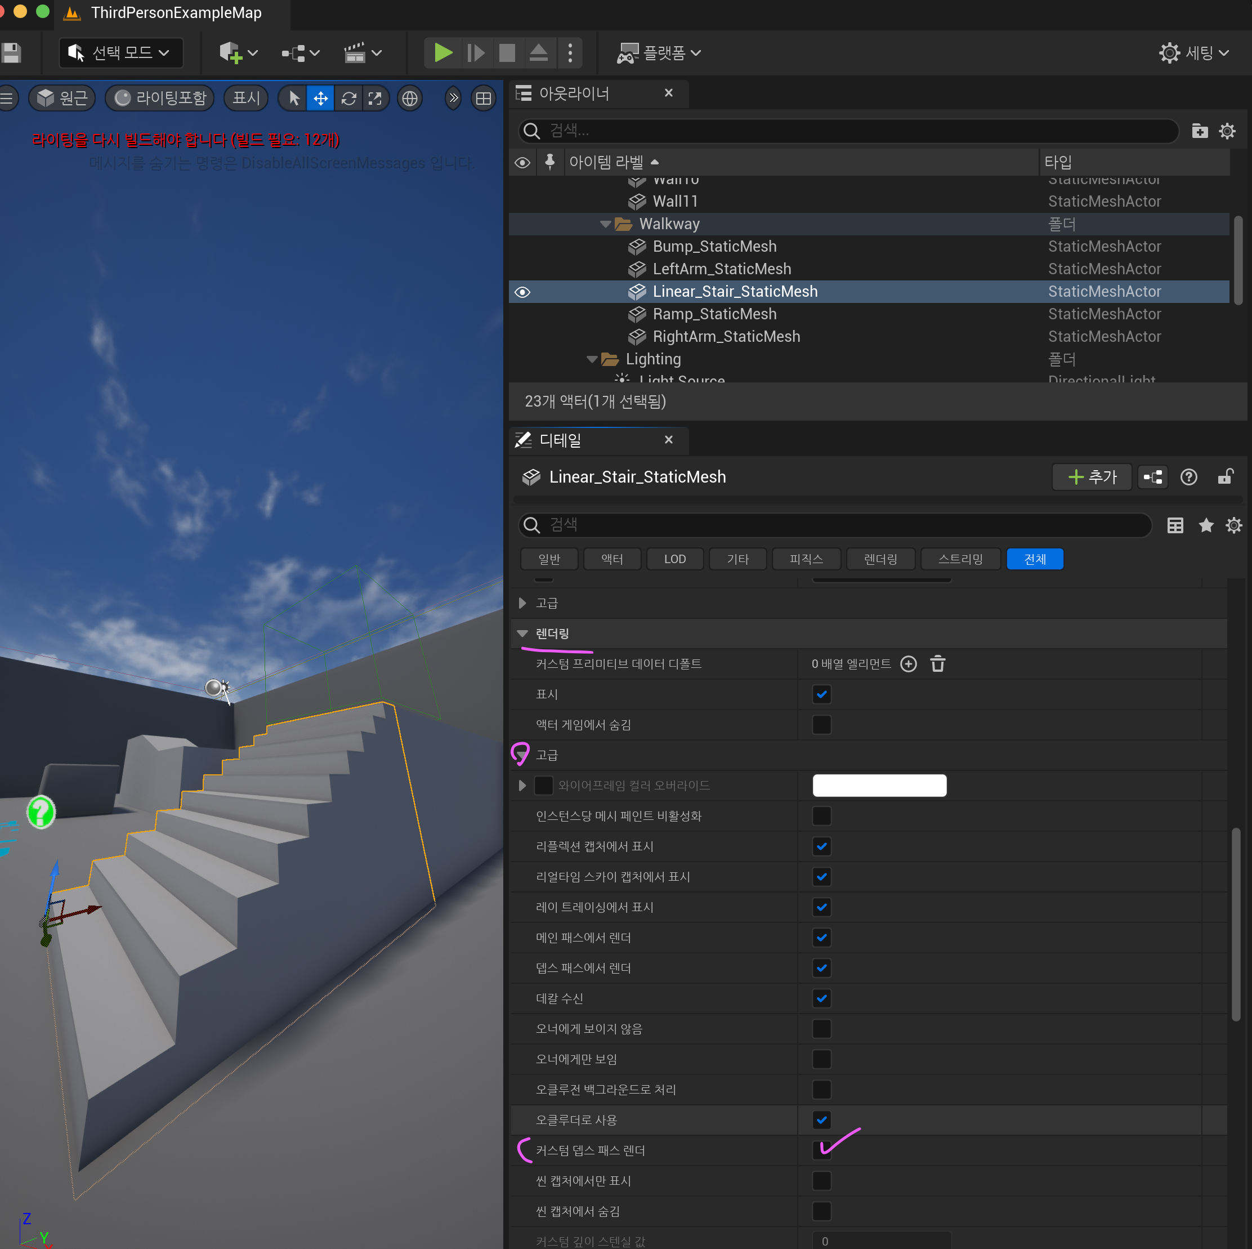1252x1249 pixels.
Task: Click the details favorites star icon
Action: (x=1205, y=525)
